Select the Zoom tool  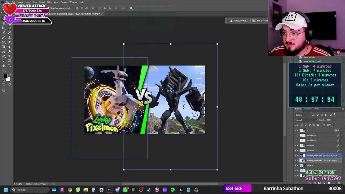click(9, 65)
